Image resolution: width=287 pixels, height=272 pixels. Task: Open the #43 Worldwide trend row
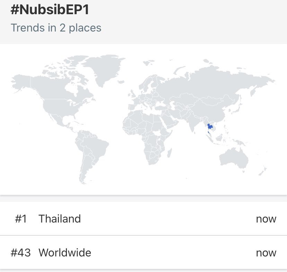point(143,252)
